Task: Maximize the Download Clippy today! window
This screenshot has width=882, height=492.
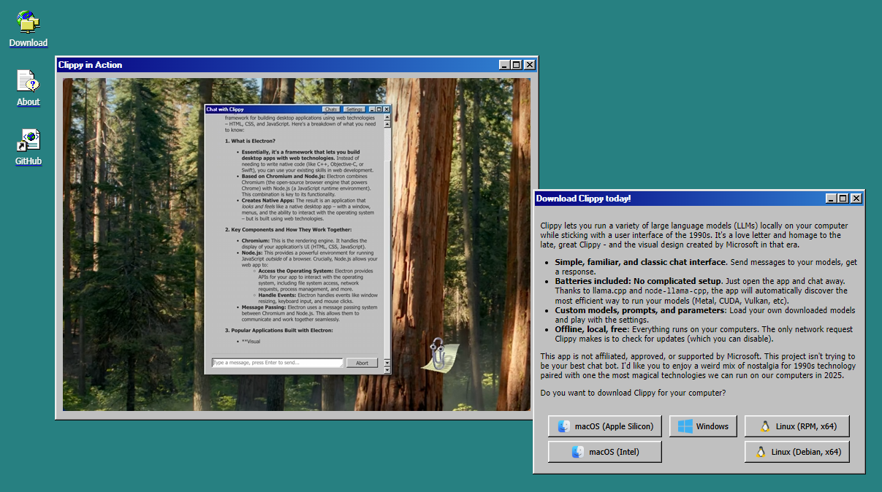Action: 843,199
